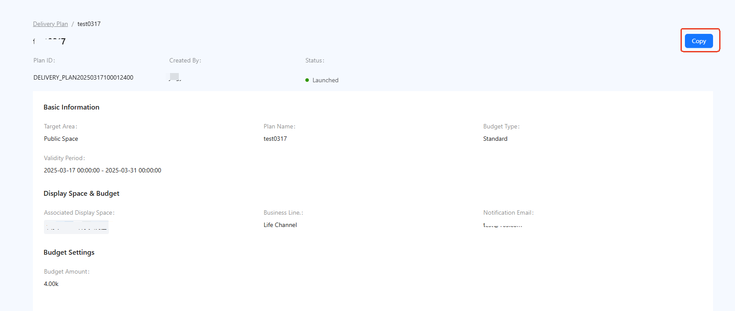This screenshot has width=735, height=311.
Task: Select the test0317 breadcrumb text
Action: [89, 24]
